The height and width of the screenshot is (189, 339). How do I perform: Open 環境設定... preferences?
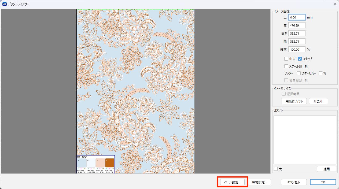259,182
